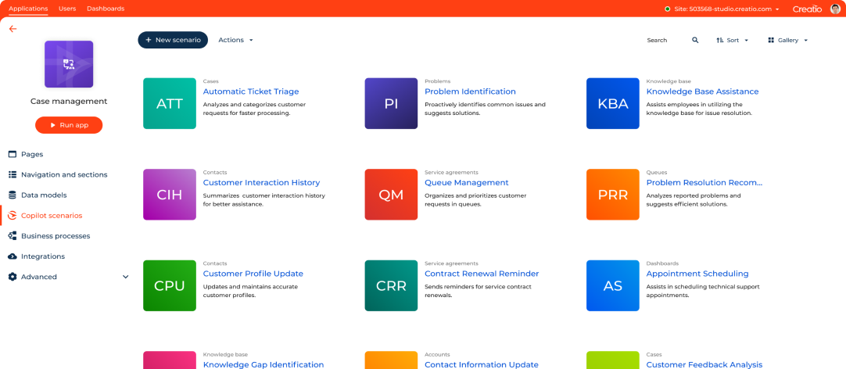Switch to the Users tab
The height and width of the screenshot is (369, 846).
tap(67, 9)
